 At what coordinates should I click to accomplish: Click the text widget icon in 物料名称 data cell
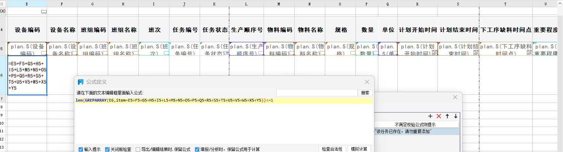coord(322,53)
